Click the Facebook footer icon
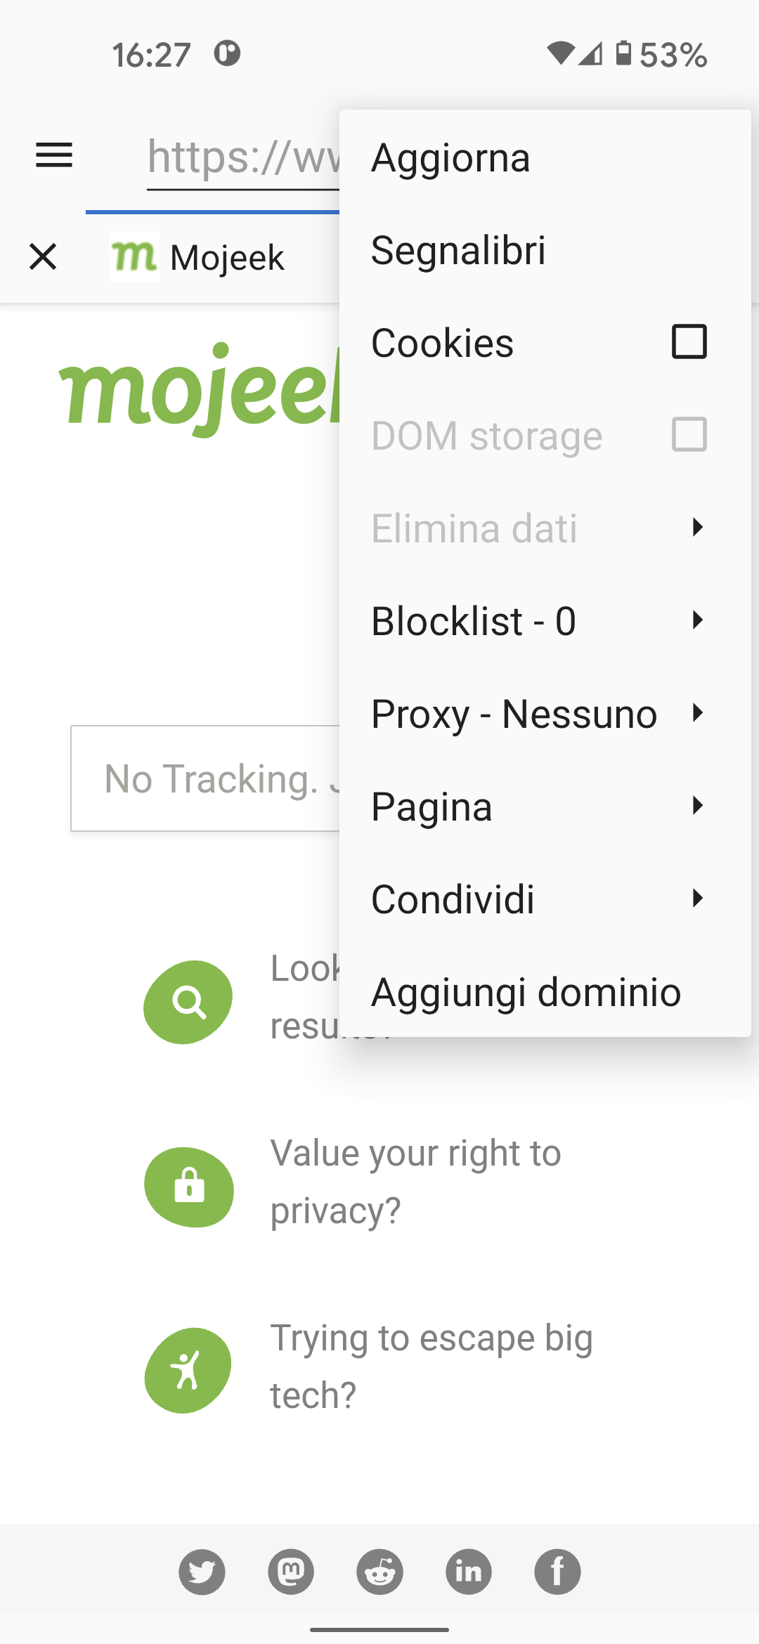This screenshot has height=1644, width=759. 557,1572
